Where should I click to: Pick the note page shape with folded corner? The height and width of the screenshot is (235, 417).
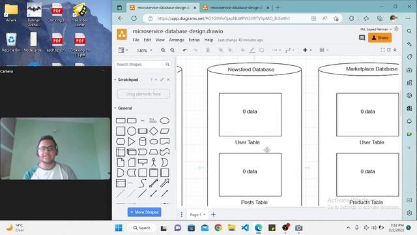121,163
